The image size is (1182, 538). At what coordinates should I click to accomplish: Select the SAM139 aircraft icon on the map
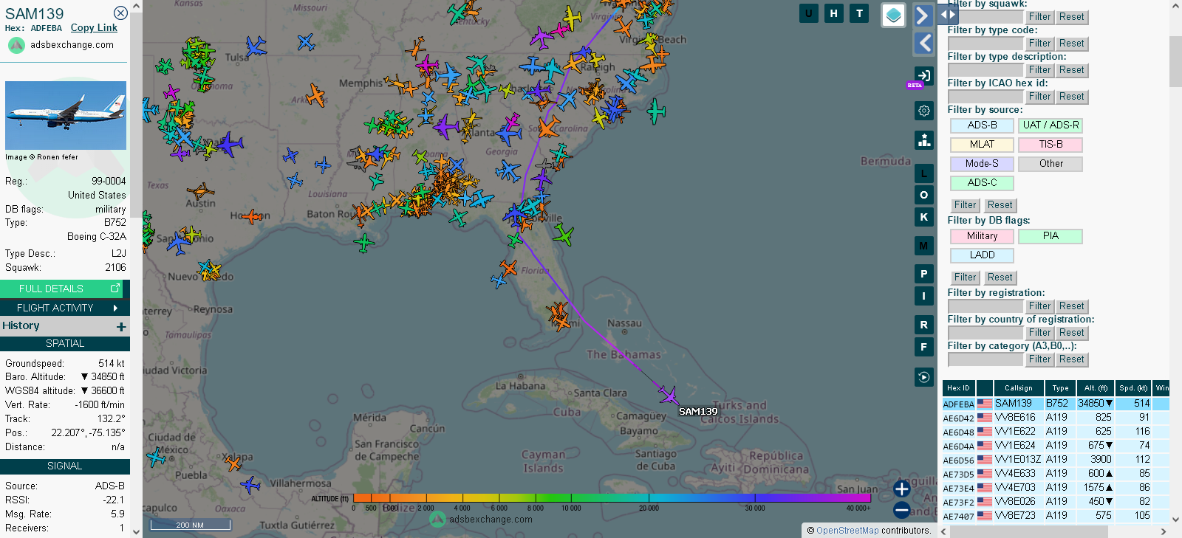click(669, 396)
